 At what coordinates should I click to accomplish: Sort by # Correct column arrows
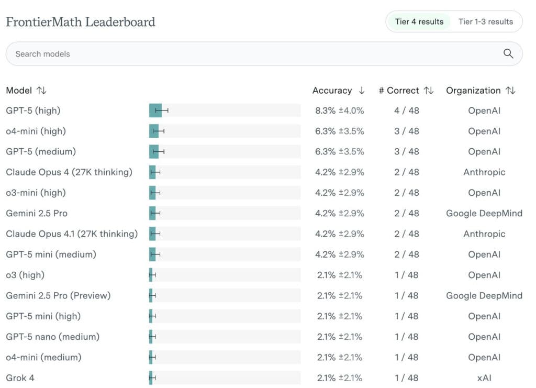click(429, 90)
